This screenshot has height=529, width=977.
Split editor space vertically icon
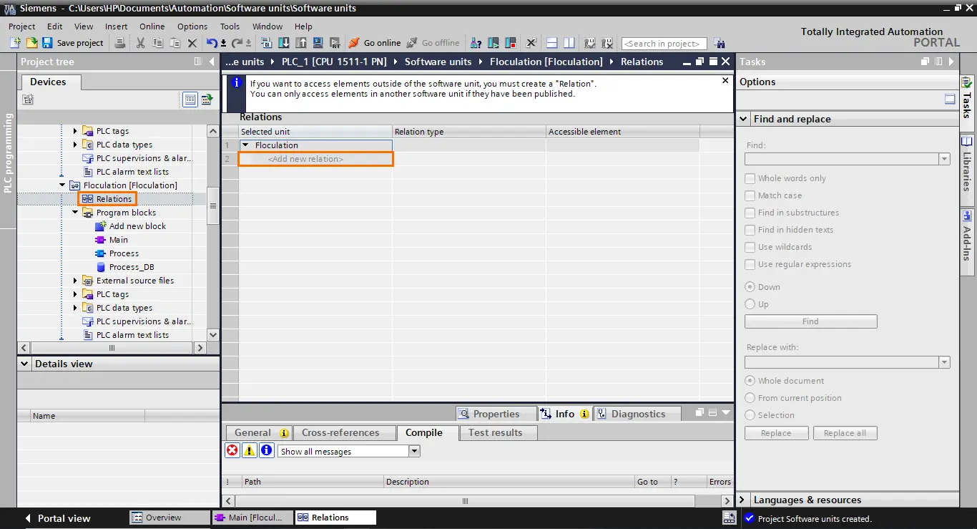569,43
